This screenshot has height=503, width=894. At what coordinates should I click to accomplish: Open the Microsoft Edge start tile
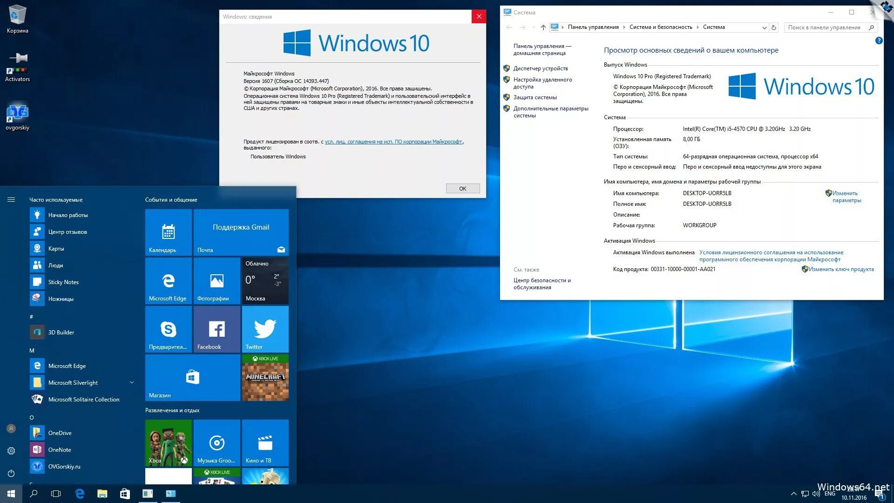pyautogui.click(x=169, y=281)
